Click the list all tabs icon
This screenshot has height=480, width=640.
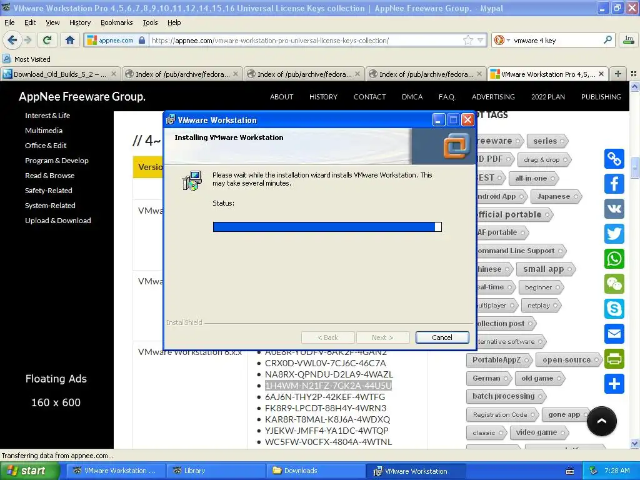tap(634, 74)
